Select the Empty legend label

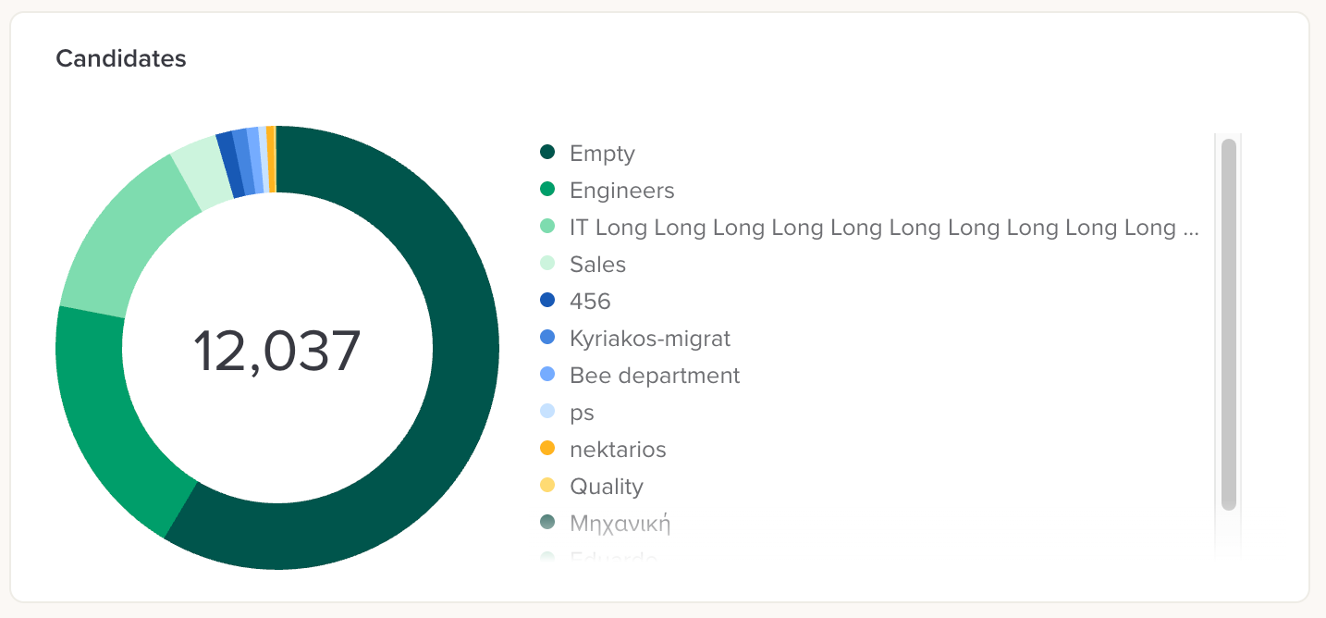tap(602, 154)
